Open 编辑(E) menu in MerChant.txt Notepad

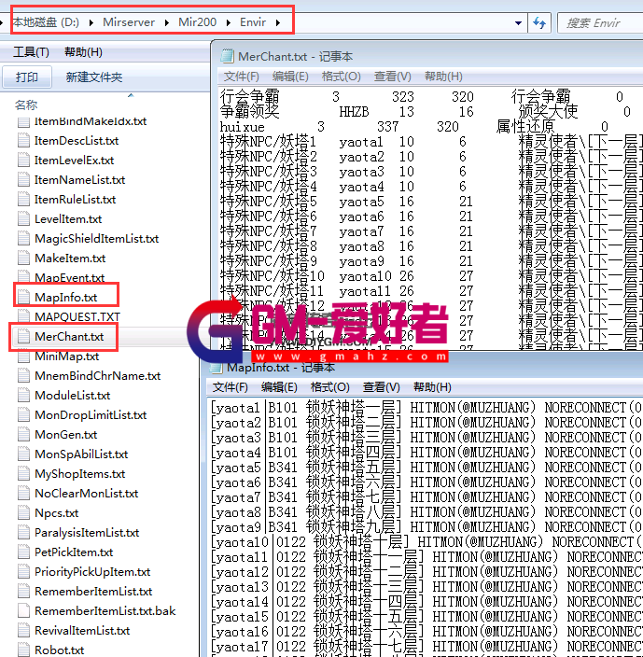click(x=290, y=77)
